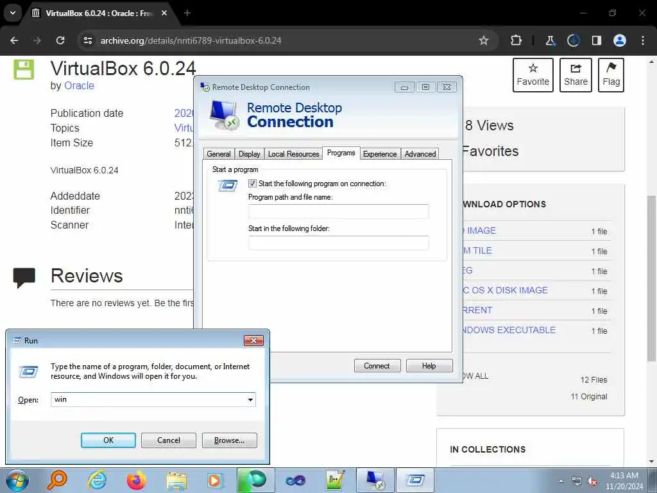The width and height of the screenshot is (657, 493).
Task: Open the Notepad++ taskbar icon
Action: [335, 480]
